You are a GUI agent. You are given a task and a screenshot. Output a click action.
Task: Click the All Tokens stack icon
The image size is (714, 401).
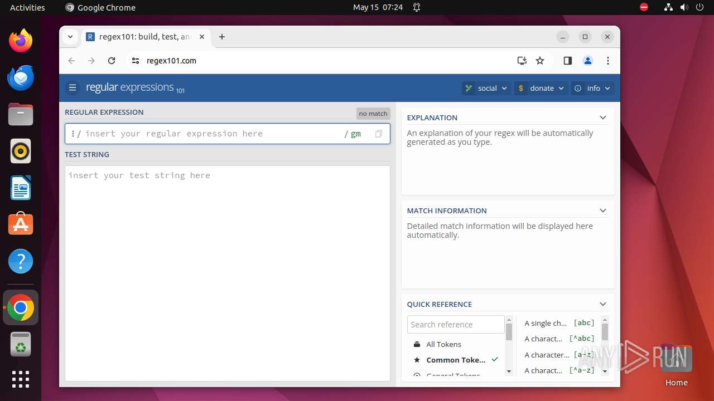click(x=417, y=344)
